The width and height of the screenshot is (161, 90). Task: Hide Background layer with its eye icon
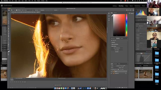pos(111,73)
